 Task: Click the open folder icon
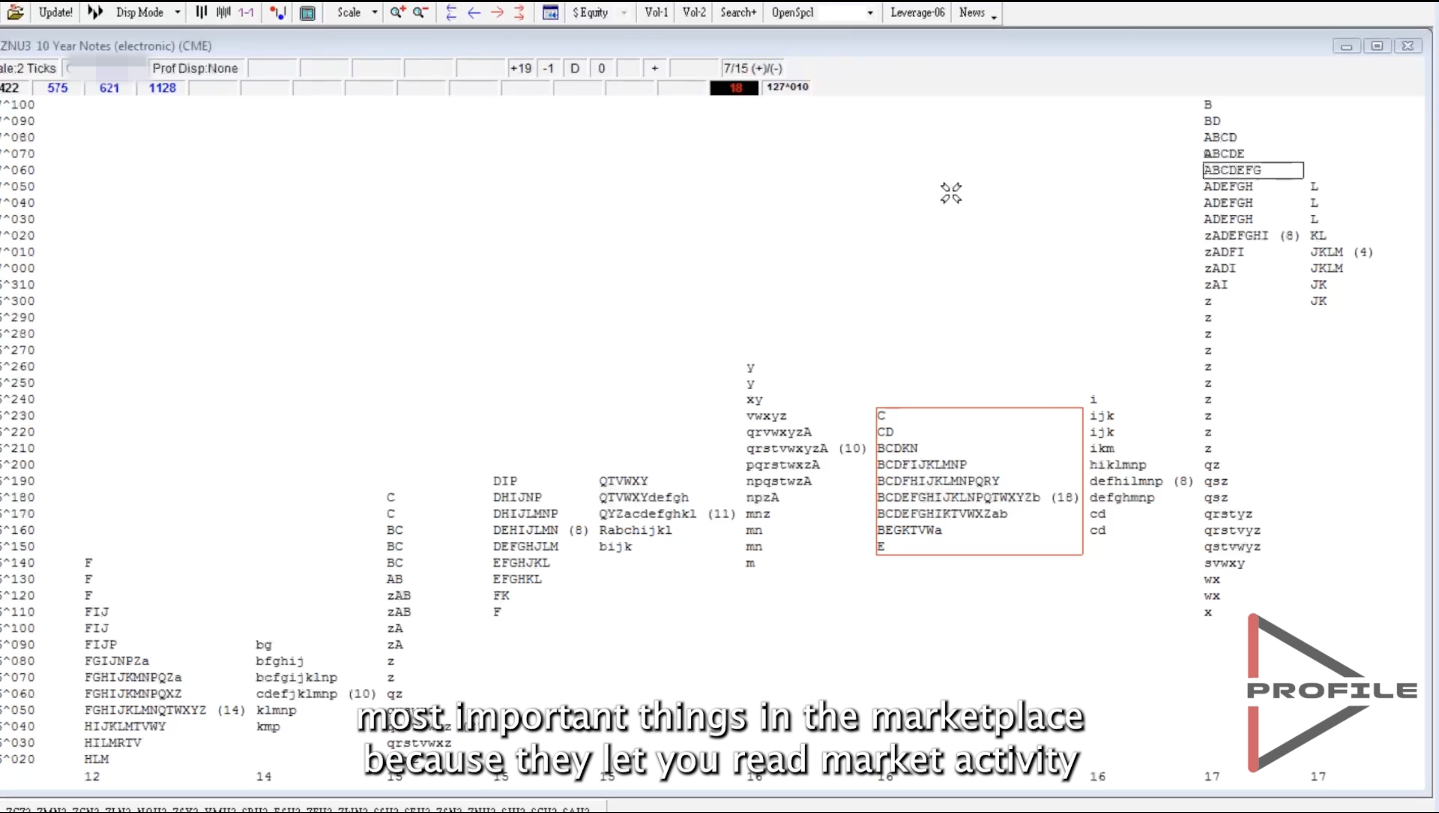(15, 12)
